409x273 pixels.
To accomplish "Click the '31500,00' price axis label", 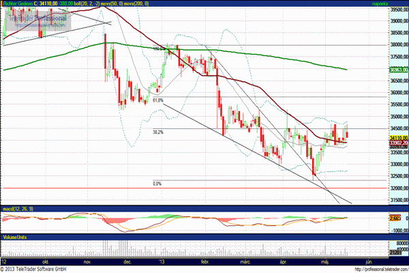I will tap(399, 200).
